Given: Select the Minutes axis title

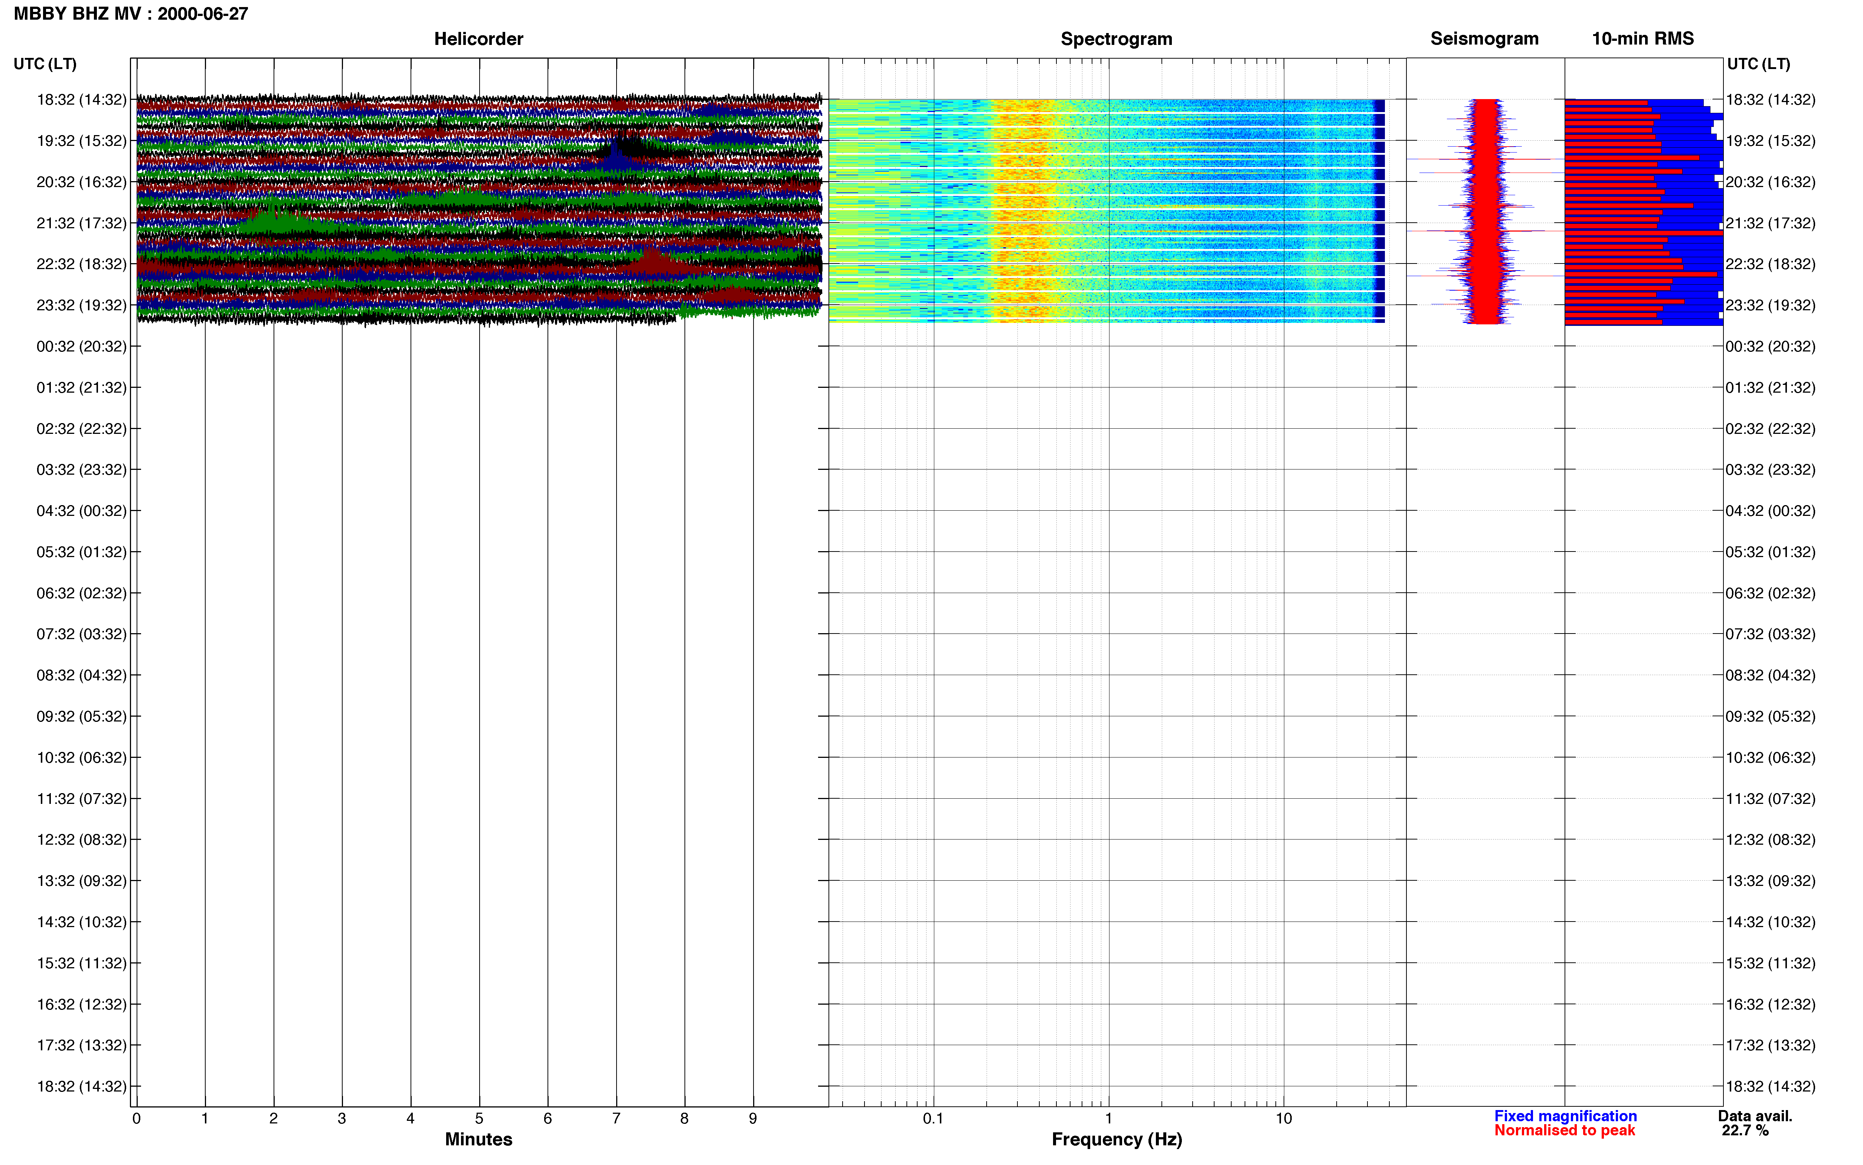Looking at the screenshot, I should (x=478, y=1139).
